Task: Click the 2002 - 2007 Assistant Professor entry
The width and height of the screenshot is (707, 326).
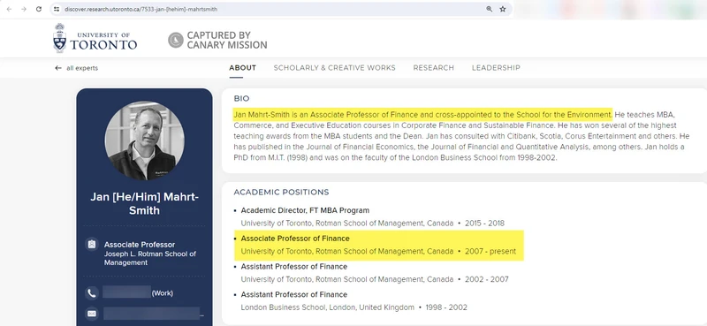Action: click(x=375, y=273)
